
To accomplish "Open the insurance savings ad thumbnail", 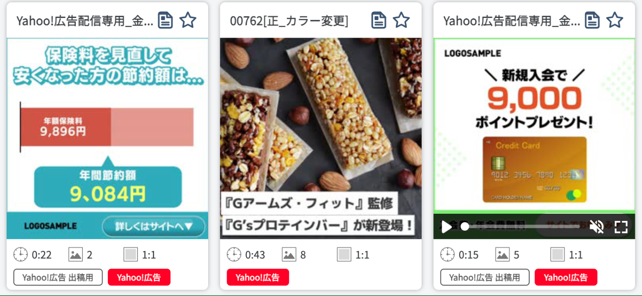I will point(107,139).
